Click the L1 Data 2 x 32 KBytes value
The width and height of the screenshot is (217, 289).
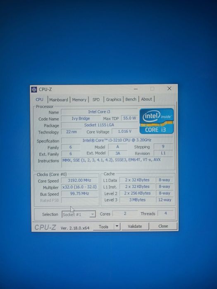(137, 180)
